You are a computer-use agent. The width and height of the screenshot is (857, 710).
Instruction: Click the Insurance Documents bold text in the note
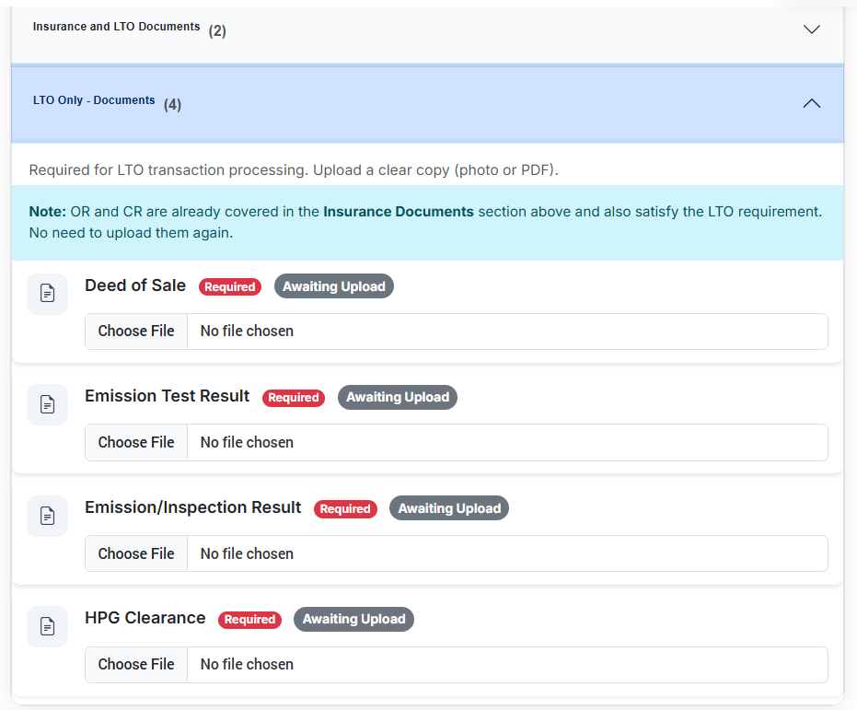[398, 212]
